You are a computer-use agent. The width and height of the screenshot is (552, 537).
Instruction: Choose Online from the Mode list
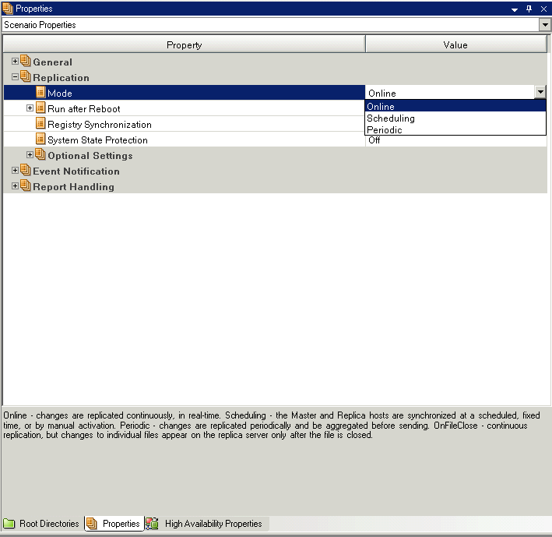455,106
